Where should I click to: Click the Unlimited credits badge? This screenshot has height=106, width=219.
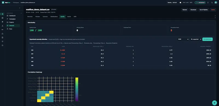tap(200, 2)
